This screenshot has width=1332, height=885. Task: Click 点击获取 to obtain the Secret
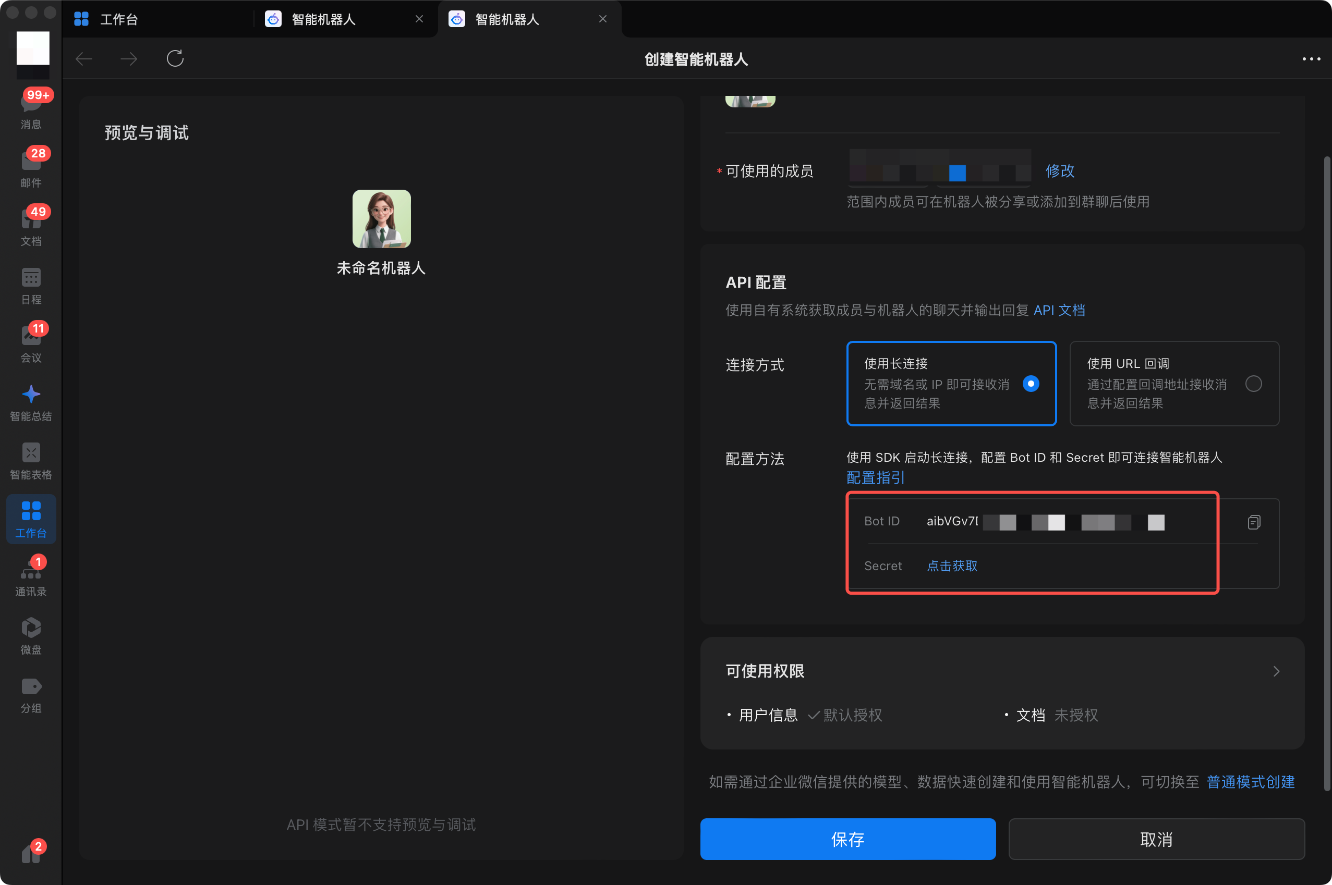[x=952, y=566]
